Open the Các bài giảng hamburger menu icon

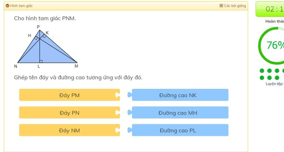pyautogui.click(x=221, y=6)
